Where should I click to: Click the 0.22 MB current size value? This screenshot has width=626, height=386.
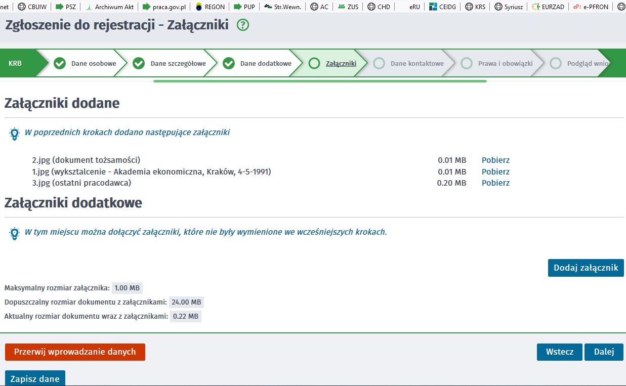(186, 317)
